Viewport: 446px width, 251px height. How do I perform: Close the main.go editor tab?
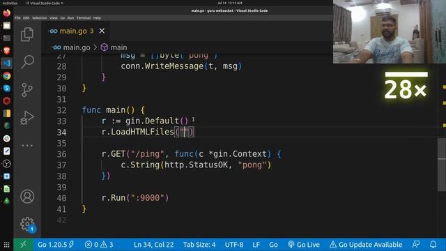[x=102, y=31]
